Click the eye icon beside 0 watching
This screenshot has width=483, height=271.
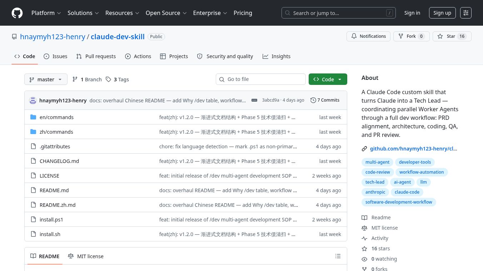tap(364, 259)
